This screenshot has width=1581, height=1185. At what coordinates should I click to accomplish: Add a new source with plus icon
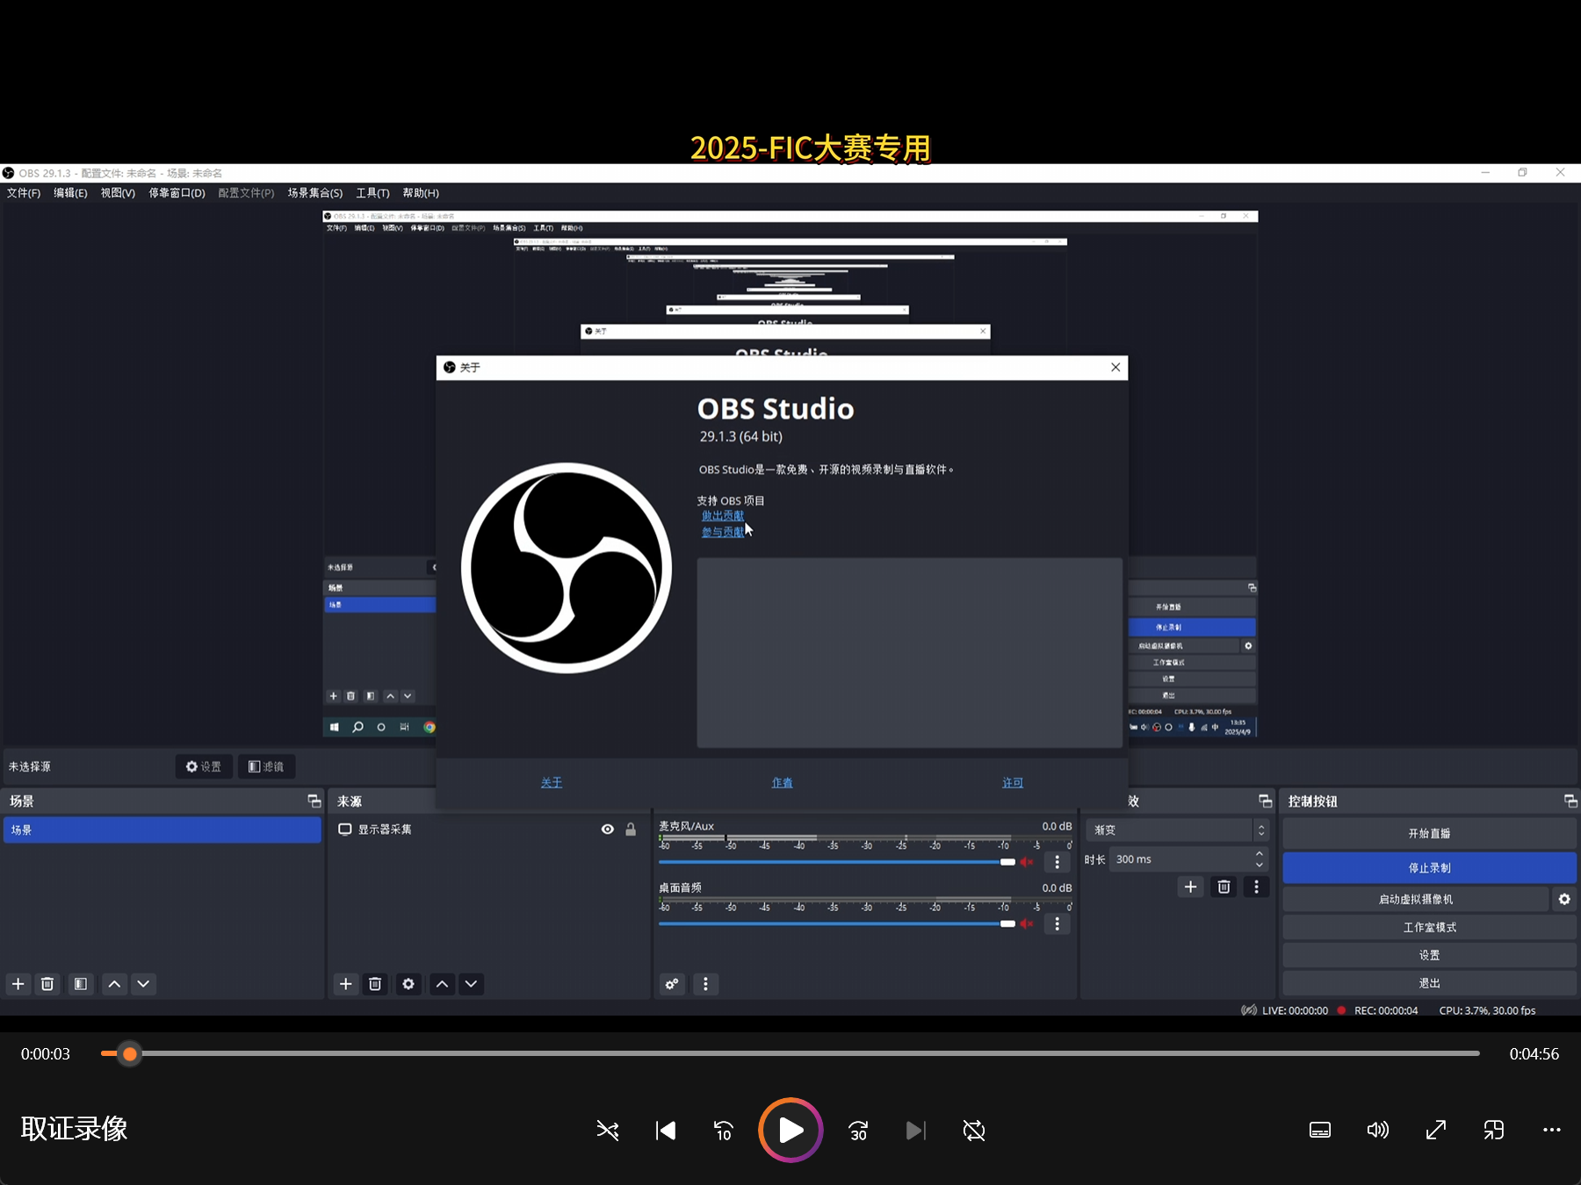[x=346, y=984]
